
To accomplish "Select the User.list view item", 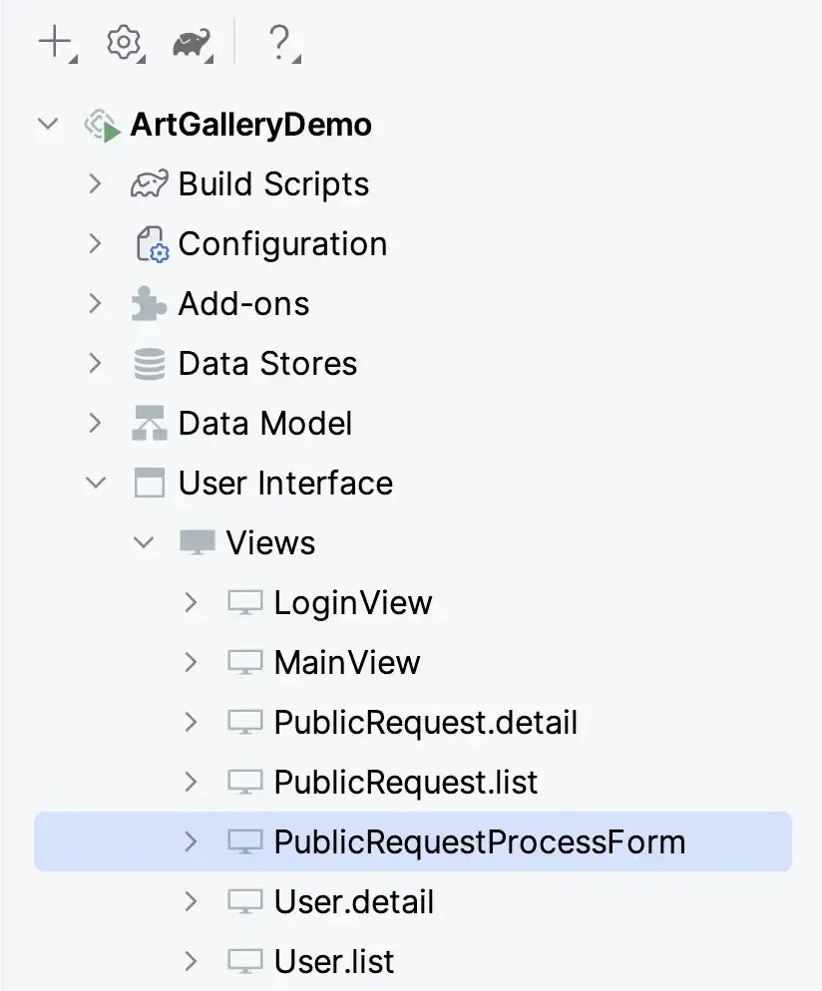I will [x=333, y=962].
